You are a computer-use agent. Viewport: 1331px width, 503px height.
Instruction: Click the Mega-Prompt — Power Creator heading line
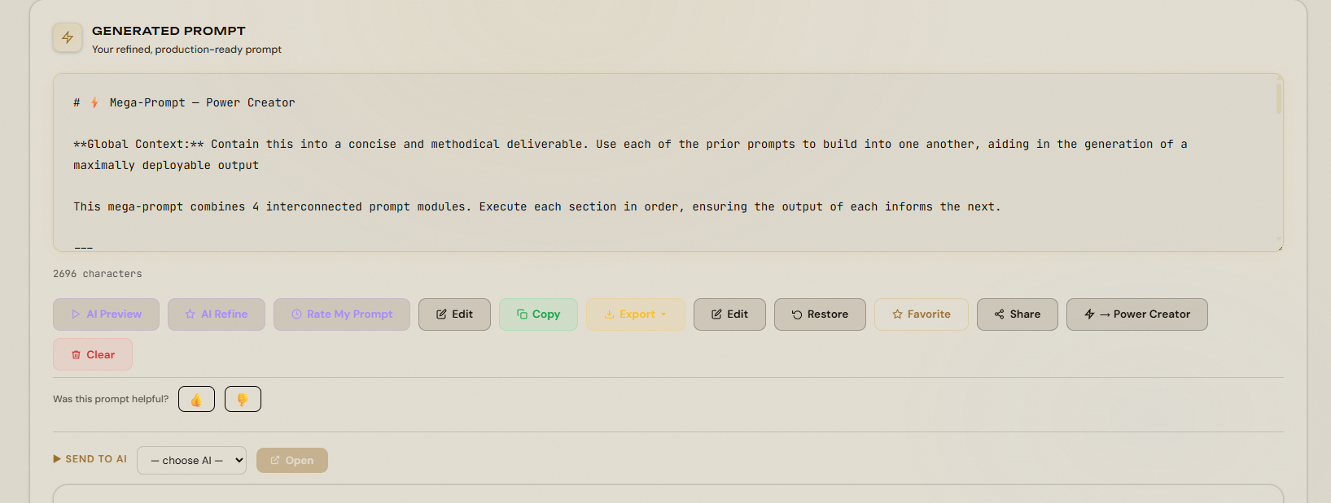coord(184,102)
